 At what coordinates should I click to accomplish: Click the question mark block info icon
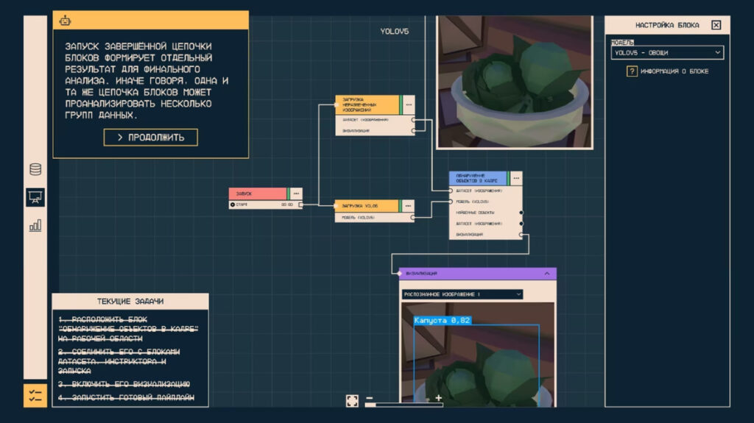click(x=632, y=71)
